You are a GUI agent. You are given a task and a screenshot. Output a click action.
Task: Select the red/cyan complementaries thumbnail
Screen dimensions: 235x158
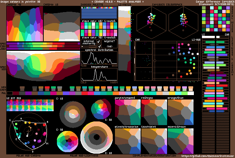click(154, 113)
